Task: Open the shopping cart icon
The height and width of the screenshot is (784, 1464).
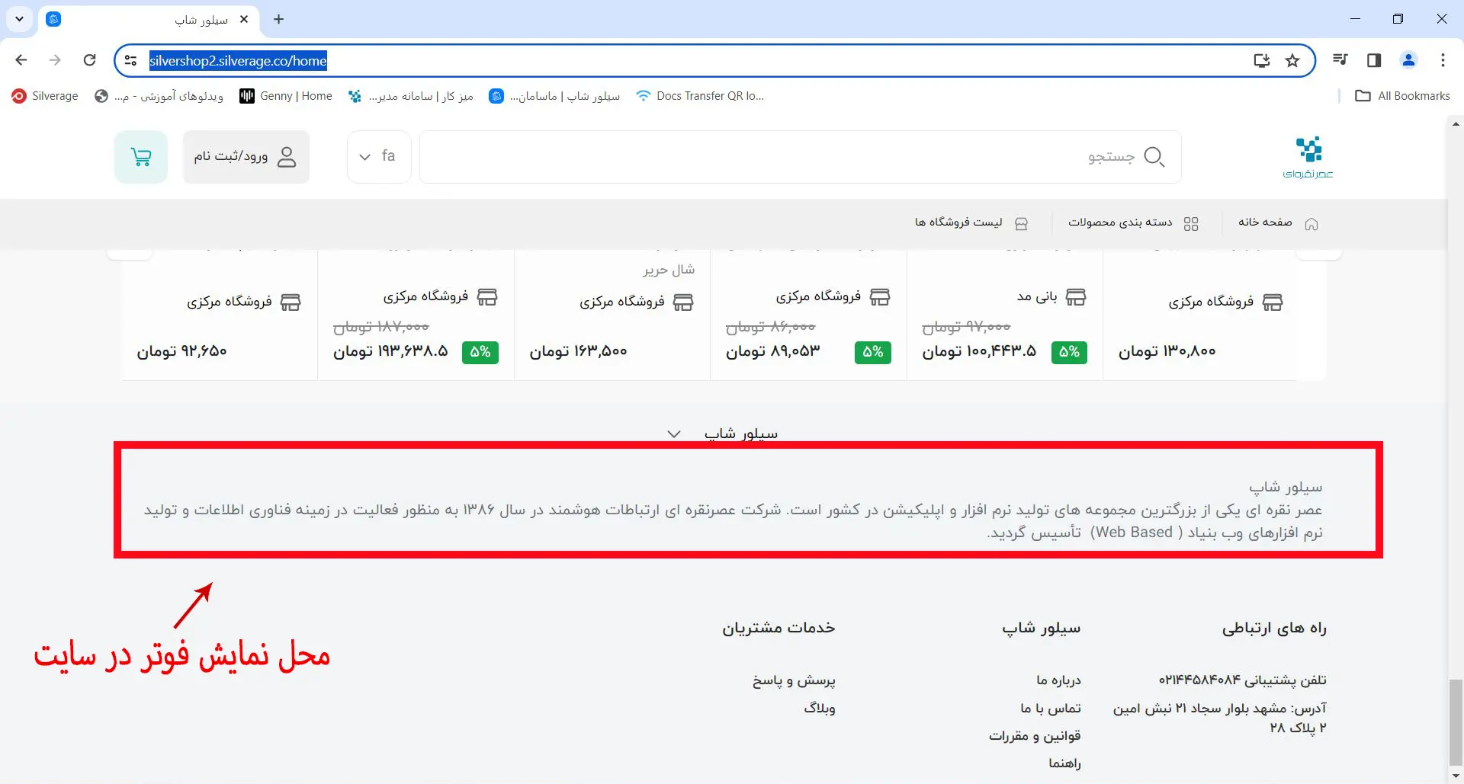Action: point(141,157)
